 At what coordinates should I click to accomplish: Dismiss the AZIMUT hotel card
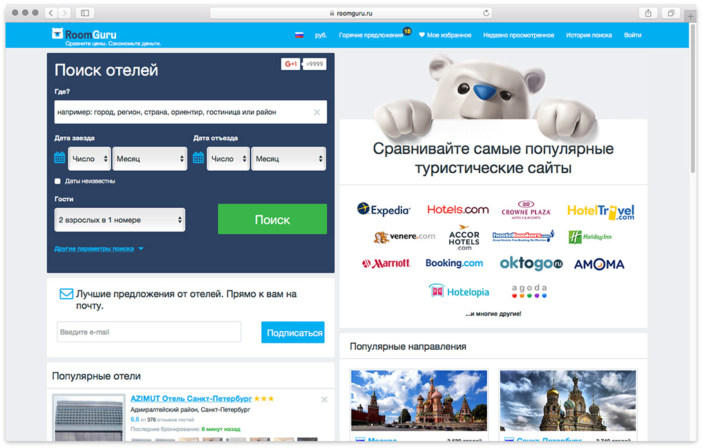pos(324,400)
